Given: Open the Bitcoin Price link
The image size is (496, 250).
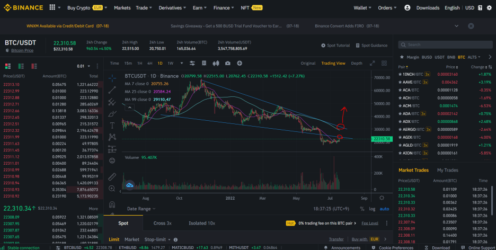Looking at the screenshot, I should [x=22, y=50].
